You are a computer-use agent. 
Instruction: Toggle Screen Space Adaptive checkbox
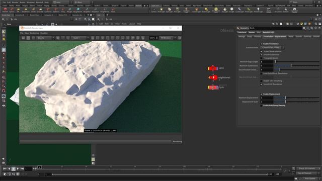tap(261, 51)
